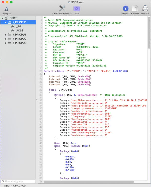
Task: Show the Отчёт info report
Action: coord(125,8)
